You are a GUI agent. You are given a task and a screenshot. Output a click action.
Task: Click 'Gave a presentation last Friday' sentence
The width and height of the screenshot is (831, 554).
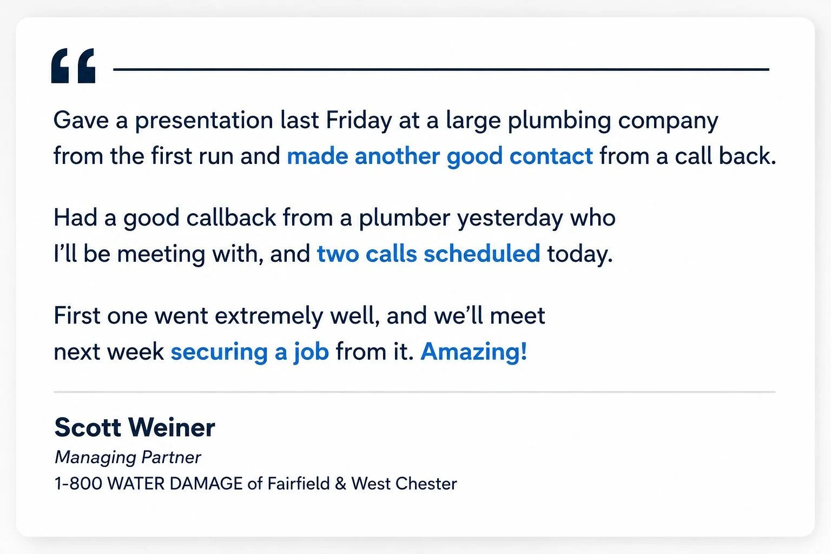[223, 120]
